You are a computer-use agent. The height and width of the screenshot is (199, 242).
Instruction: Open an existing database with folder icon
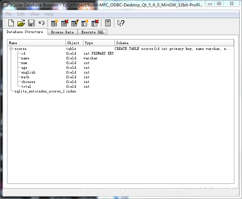pyautogui.click(x=21, y=23)
